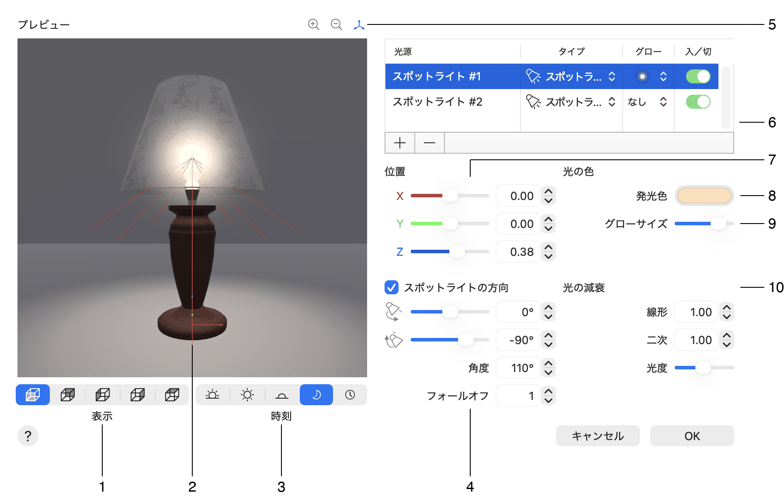
Task: Select the fourth display mode cube
Action: [x=138, y=395]
